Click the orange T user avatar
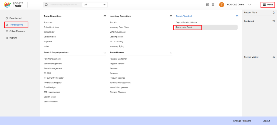Viewport: 277px width, 125px height. click(222, 5)
